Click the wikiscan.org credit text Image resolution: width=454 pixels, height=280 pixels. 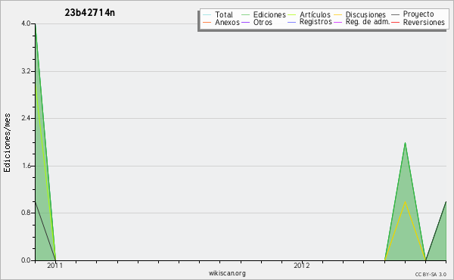pos(227,273)
